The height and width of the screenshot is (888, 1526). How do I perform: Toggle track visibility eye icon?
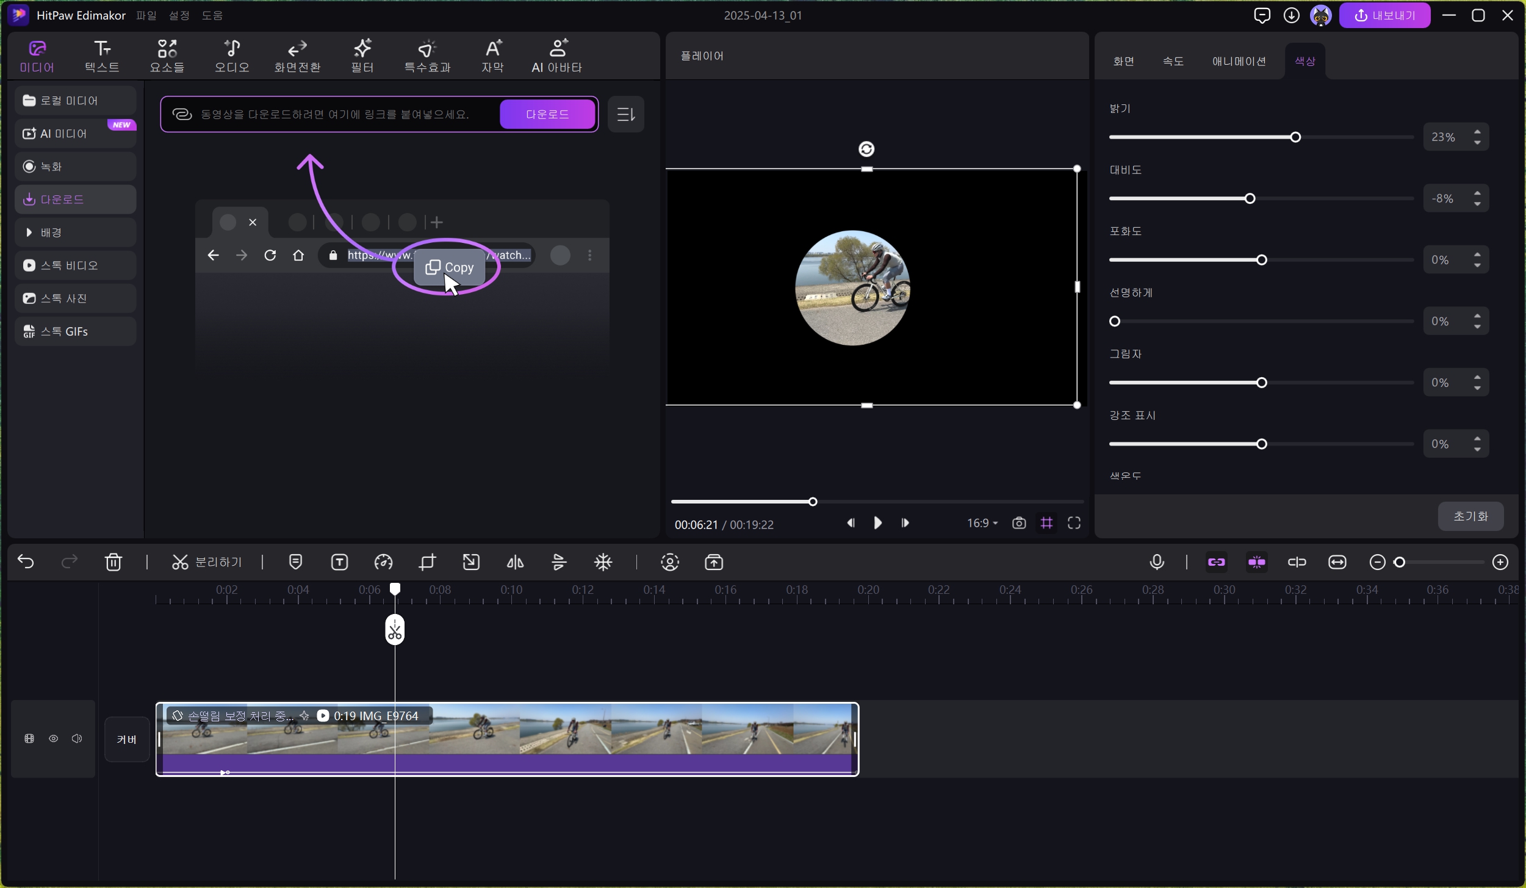click(x=54, y=739)
